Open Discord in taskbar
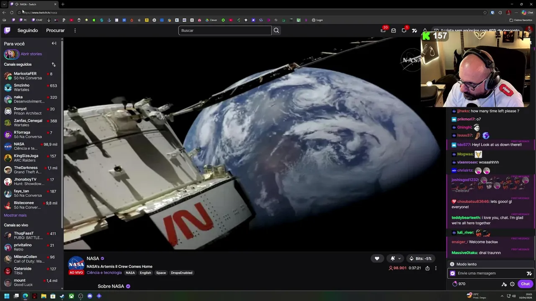The width and height of the screenshot is (536, 301). pyautogui.click(x=90, y=296)
